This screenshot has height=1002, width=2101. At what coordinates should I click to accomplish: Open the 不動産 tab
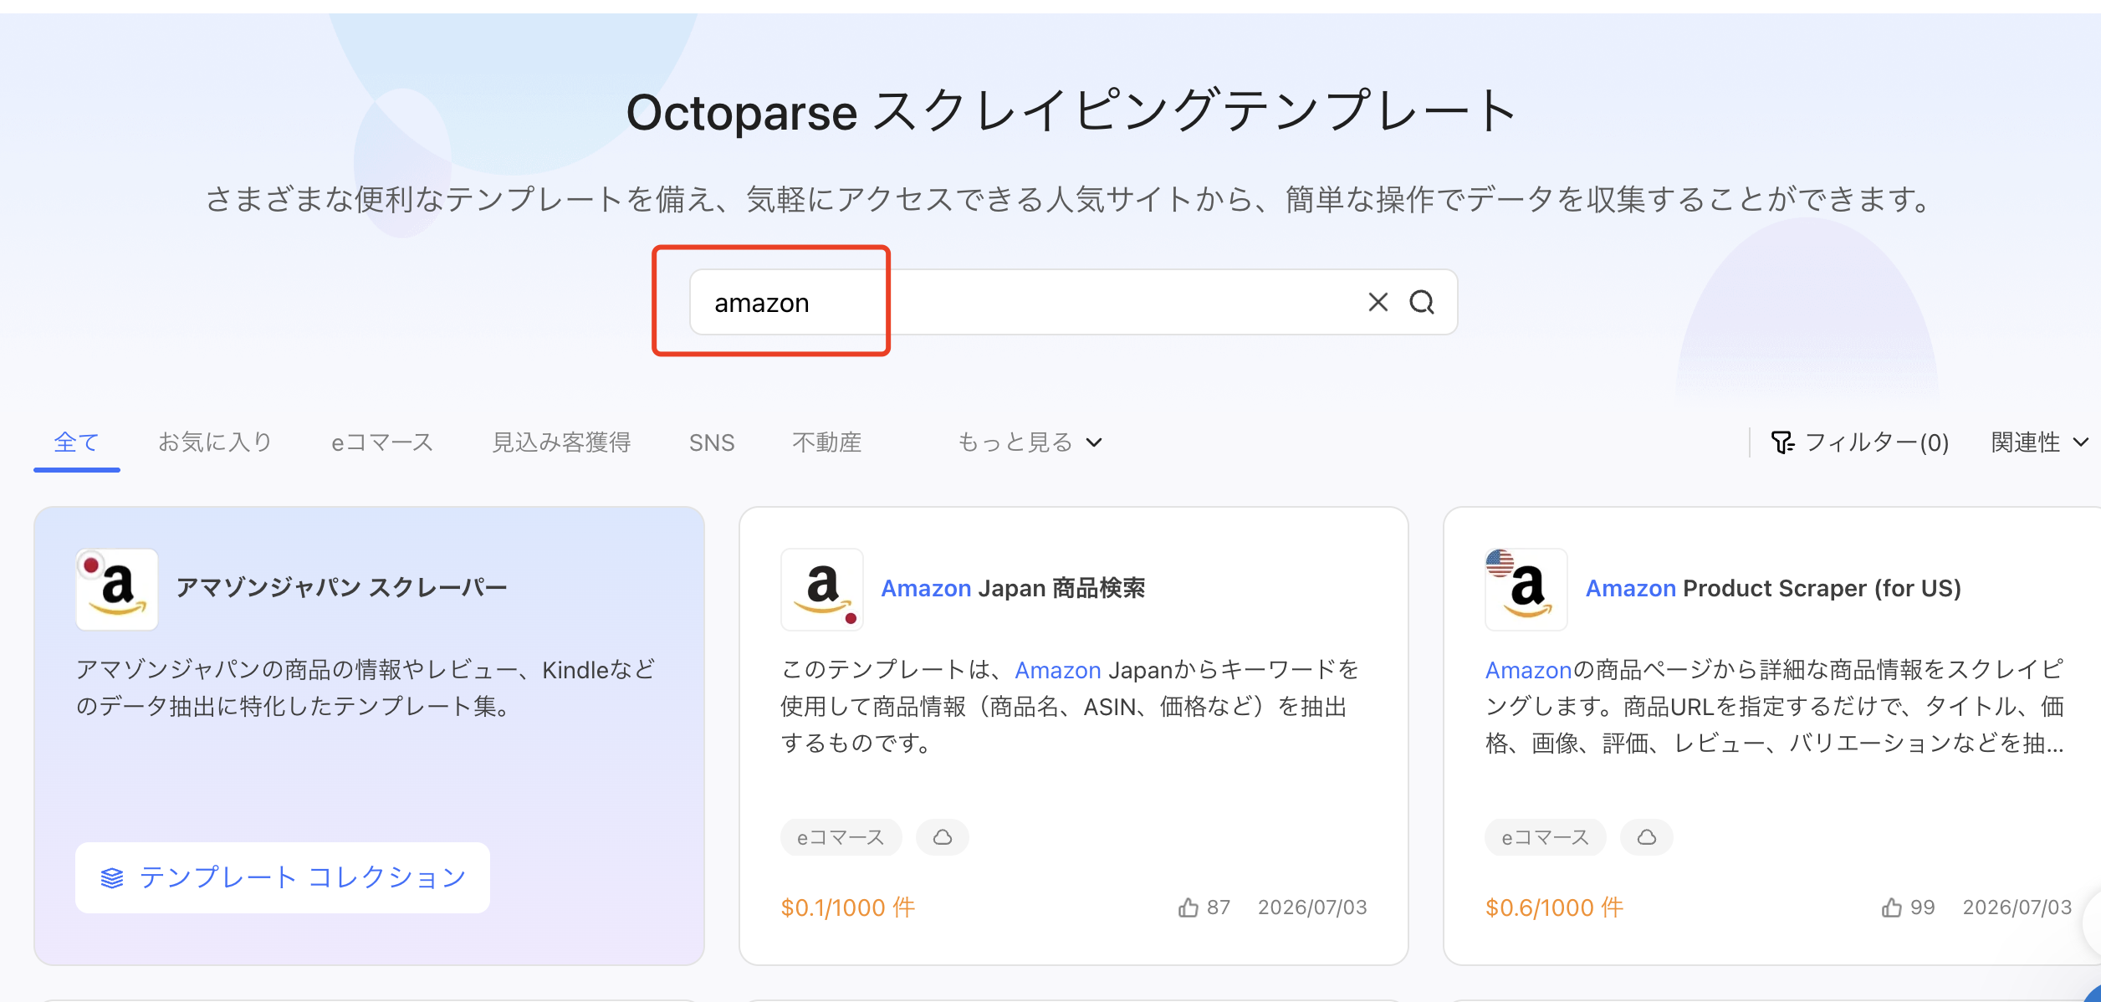click(x=827, y=442)
